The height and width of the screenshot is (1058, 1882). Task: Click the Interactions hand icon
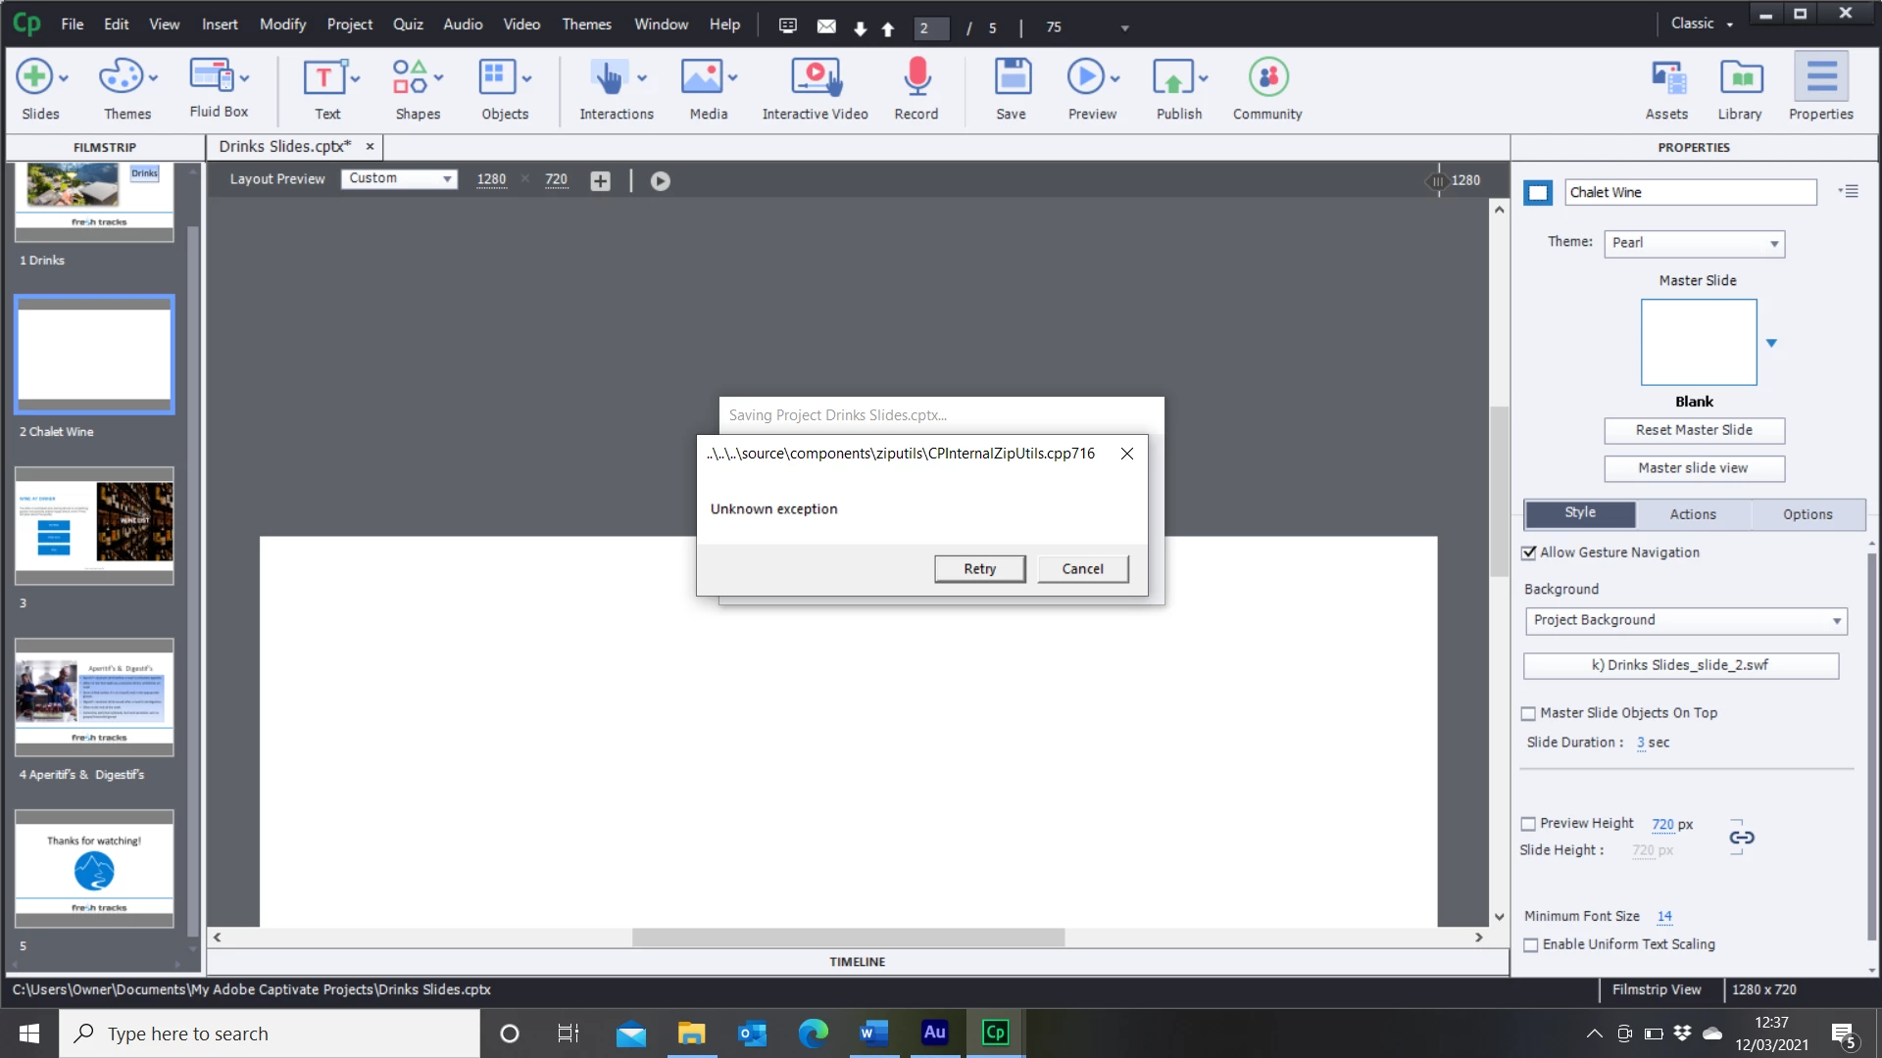pos(609,78)
